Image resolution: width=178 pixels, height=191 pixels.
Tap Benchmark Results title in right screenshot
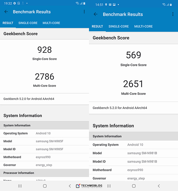123,14
